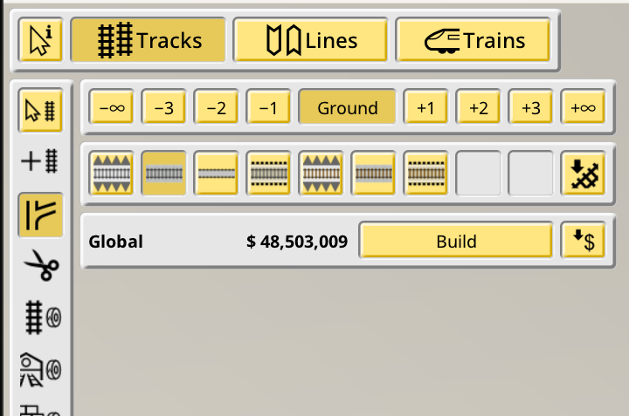Select the scissors cut track tool
The image size is (629, 416).
click(41, 265)
